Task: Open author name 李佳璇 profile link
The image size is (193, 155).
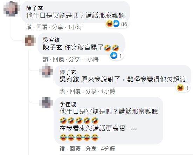Action: [68, 104]
